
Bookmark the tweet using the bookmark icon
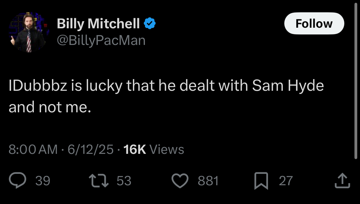pyautogui.click(x=261, y=181)
